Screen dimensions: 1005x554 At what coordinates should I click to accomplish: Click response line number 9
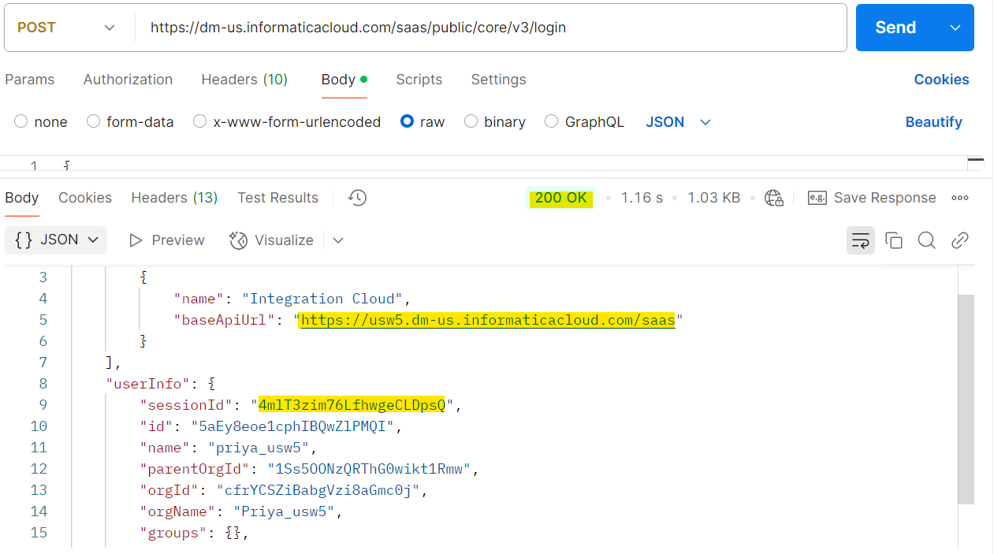(x=43, y=405)
